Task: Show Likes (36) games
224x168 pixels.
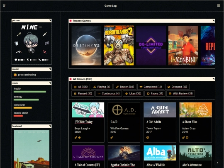Action: click(x=133, y=93)
